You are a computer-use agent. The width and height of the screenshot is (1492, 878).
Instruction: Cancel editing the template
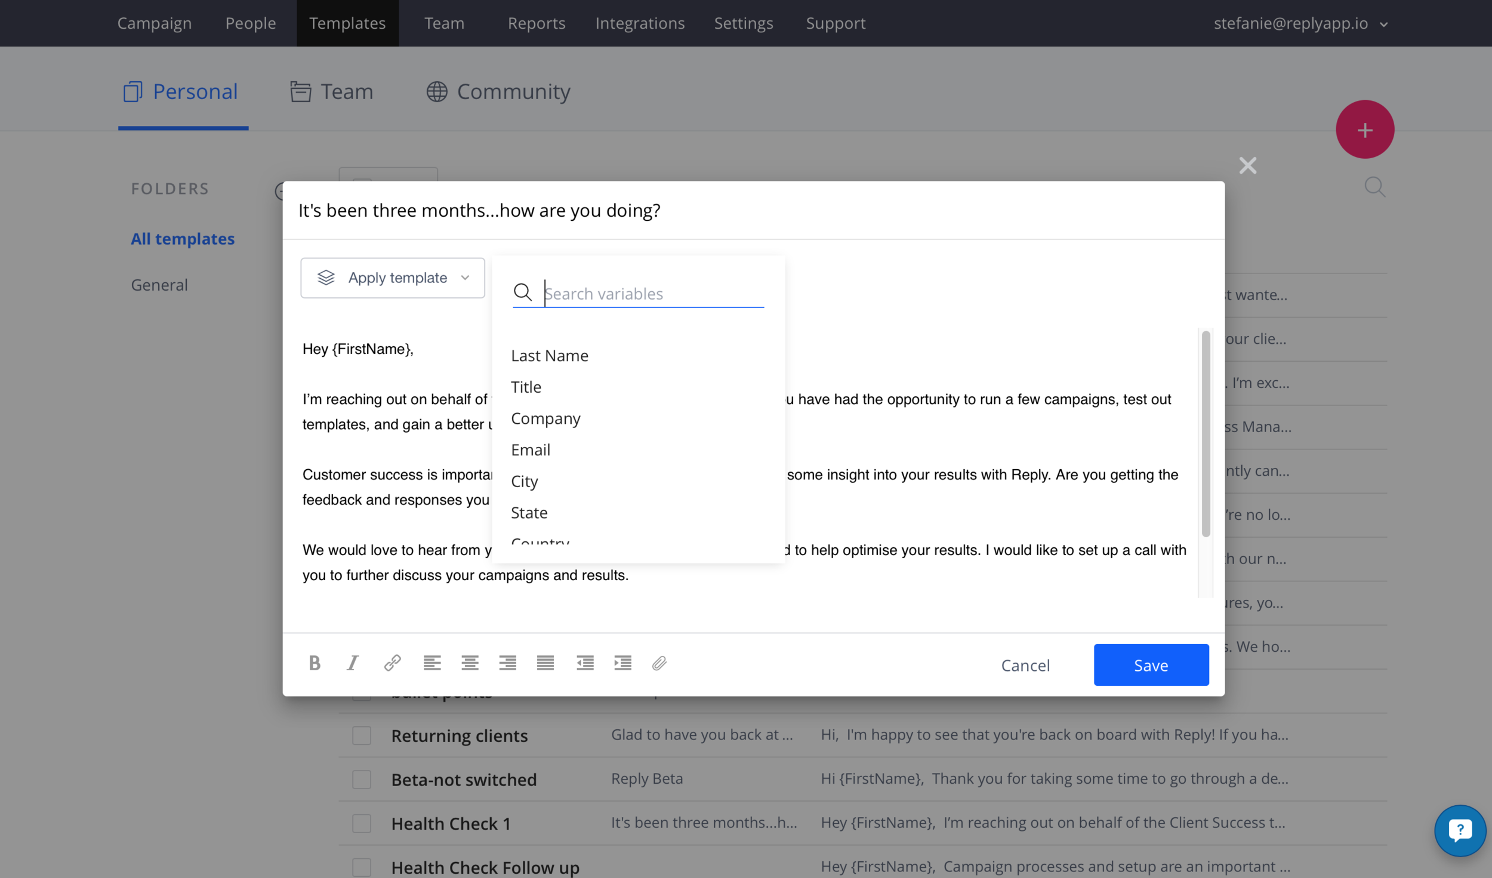[1025, 665]
